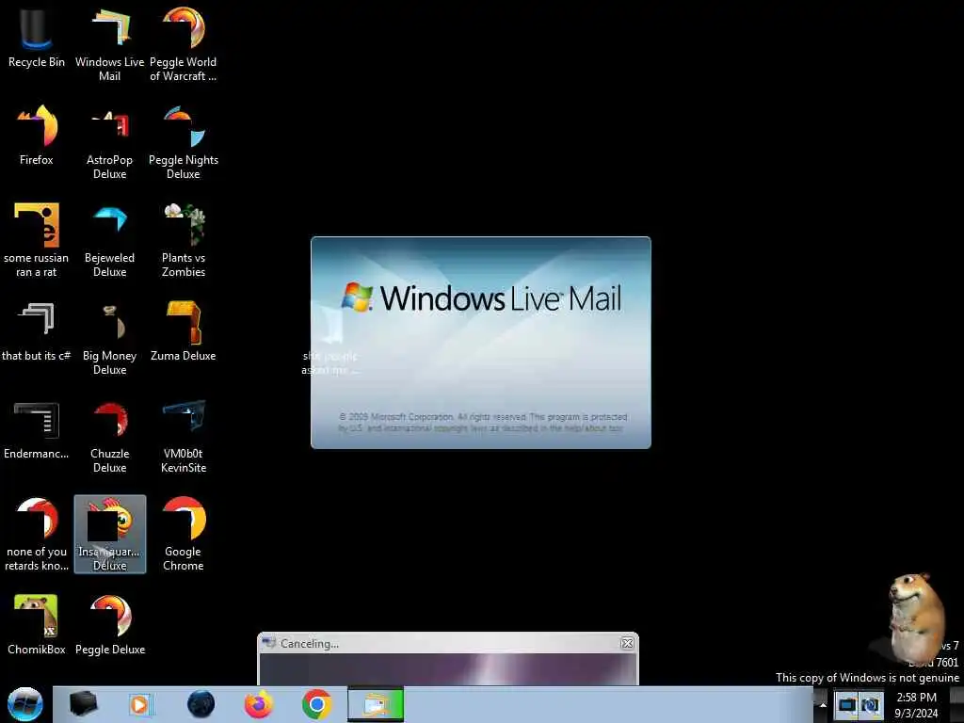Click the Windows Live Mail splash screen
The height and width of the screenshot is (723, 964).
(481, 343)
